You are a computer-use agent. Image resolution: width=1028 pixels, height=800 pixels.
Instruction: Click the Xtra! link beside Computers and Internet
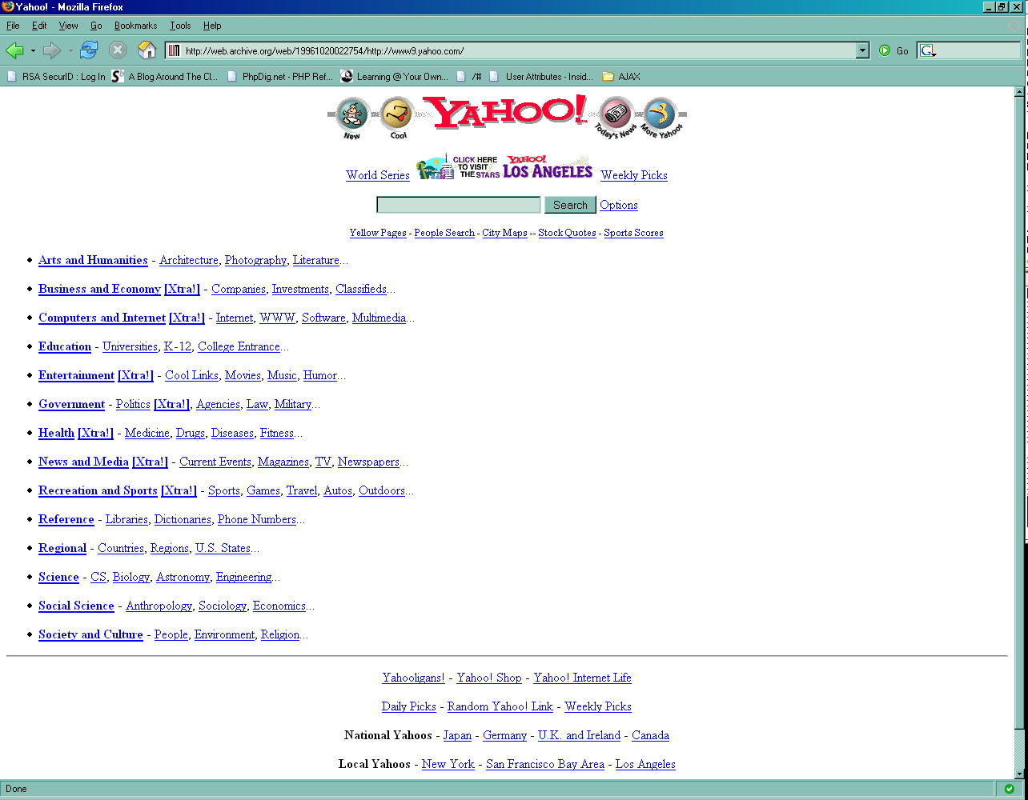187,318
